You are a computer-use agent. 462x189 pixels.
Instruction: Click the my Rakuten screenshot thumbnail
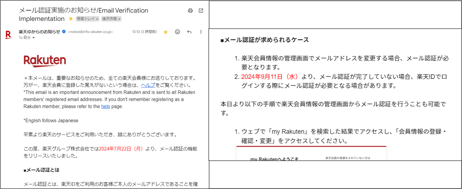tap(311, 154)
